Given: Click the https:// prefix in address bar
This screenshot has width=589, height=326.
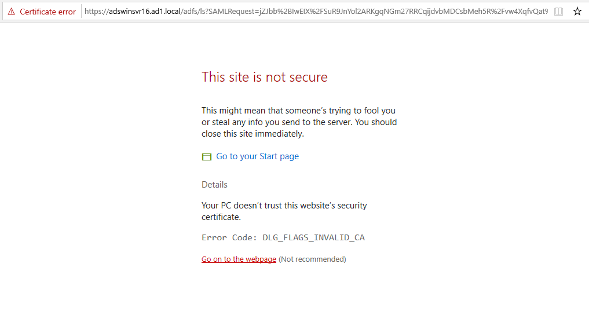Looking at the screenshot, I should [97, 11].
